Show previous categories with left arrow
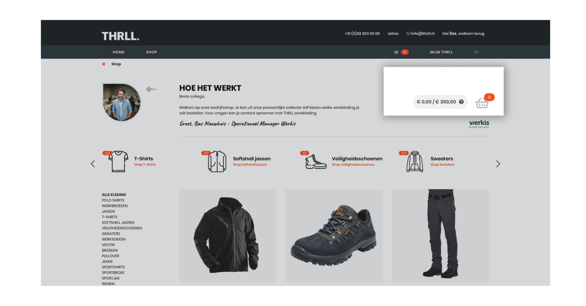The image size is (586, 306). 93,164
